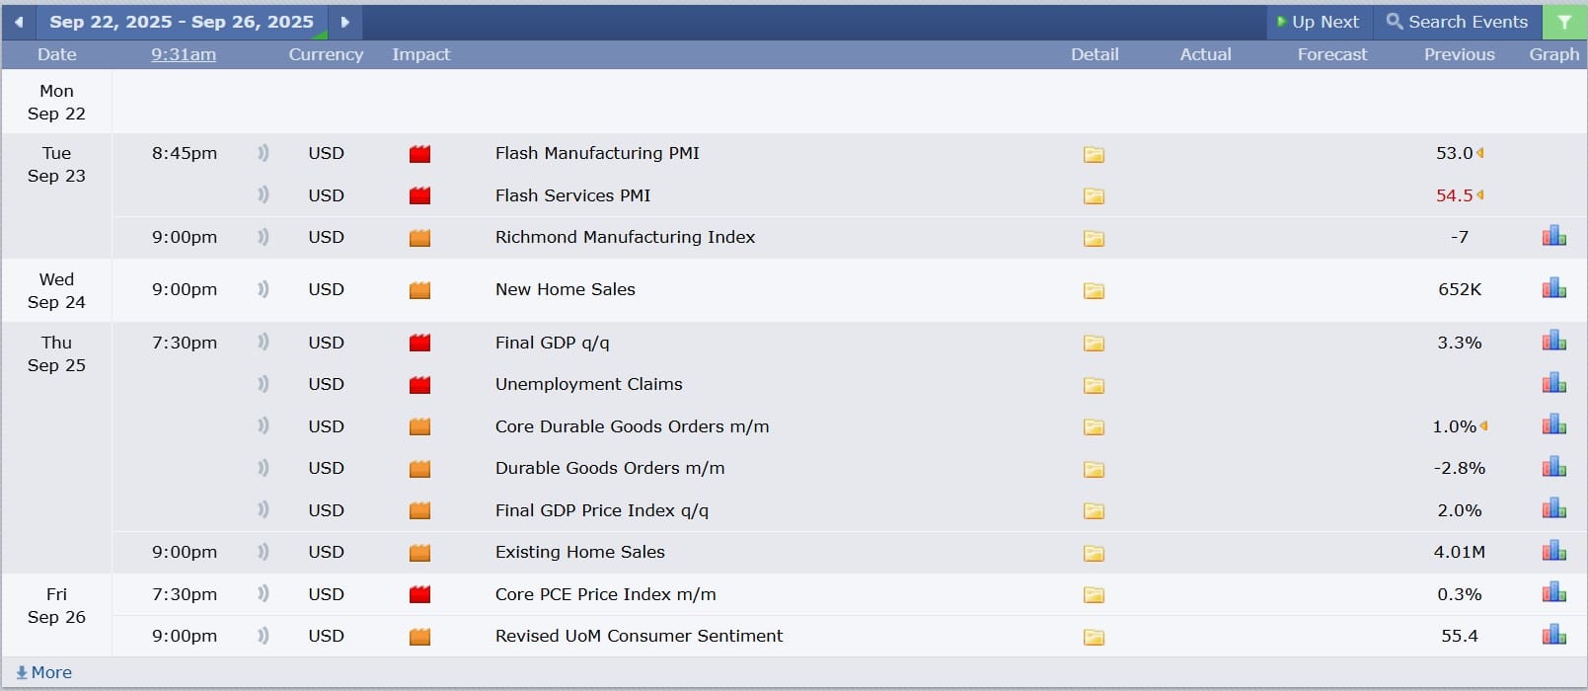This screenshot has width=1588, height=691.
Task: Open the date range Sep 22 - Sep 26 picker
Action: point(182,22)
